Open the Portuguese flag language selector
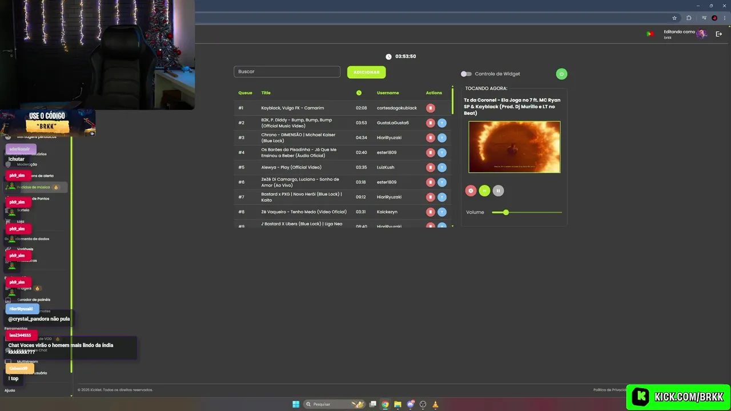 (649, 34)
